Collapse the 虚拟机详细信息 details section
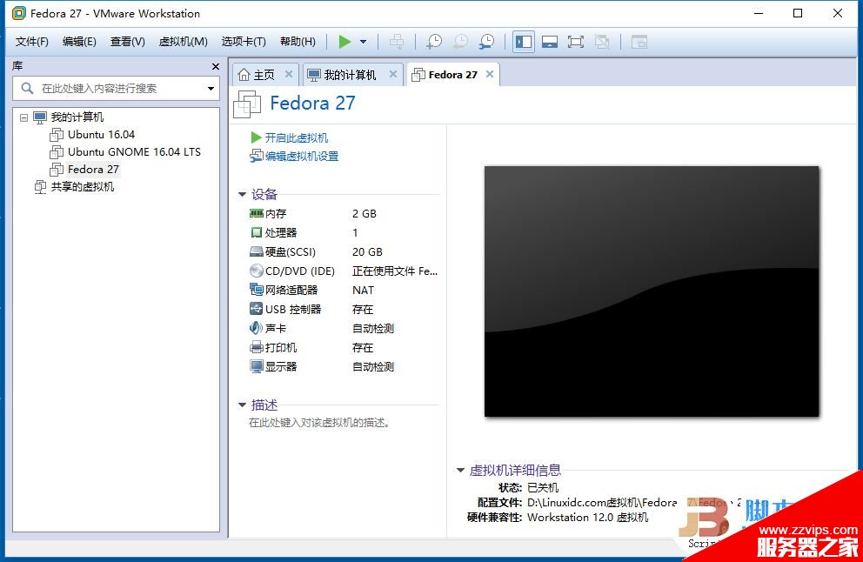 click(x=461, y=470)
